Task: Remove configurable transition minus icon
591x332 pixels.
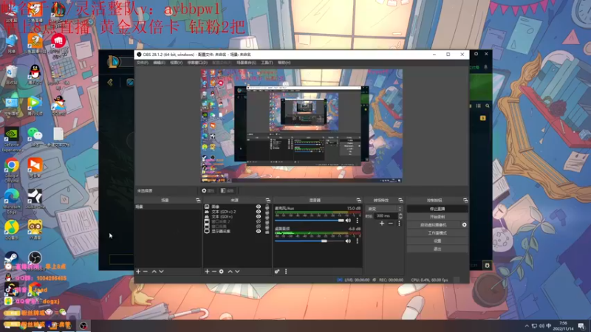Action: (391, 224)
